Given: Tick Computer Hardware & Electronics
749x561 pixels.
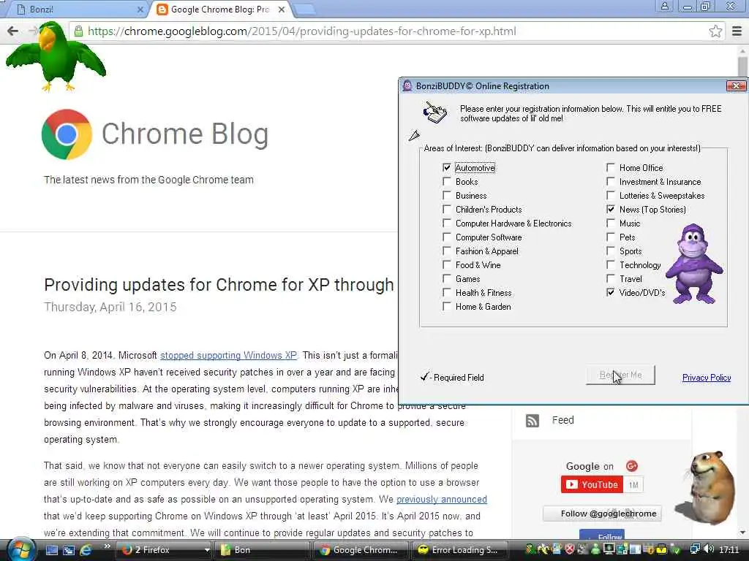Looking at the screenshot, I should tap(447, 224).
